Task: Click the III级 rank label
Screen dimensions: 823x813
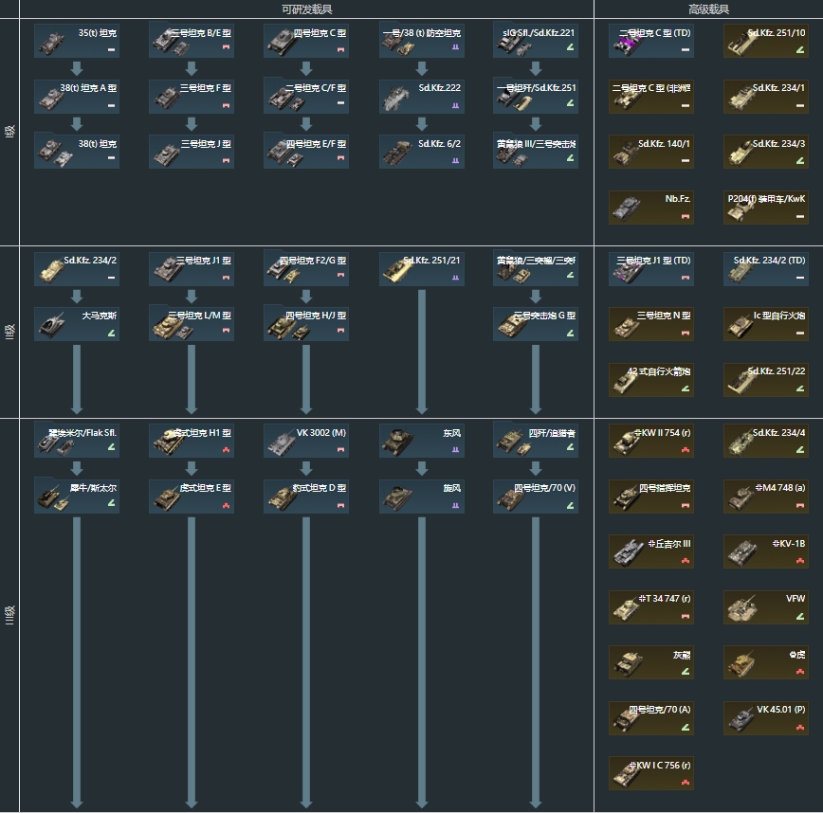Action: click(x=10, y=615)
